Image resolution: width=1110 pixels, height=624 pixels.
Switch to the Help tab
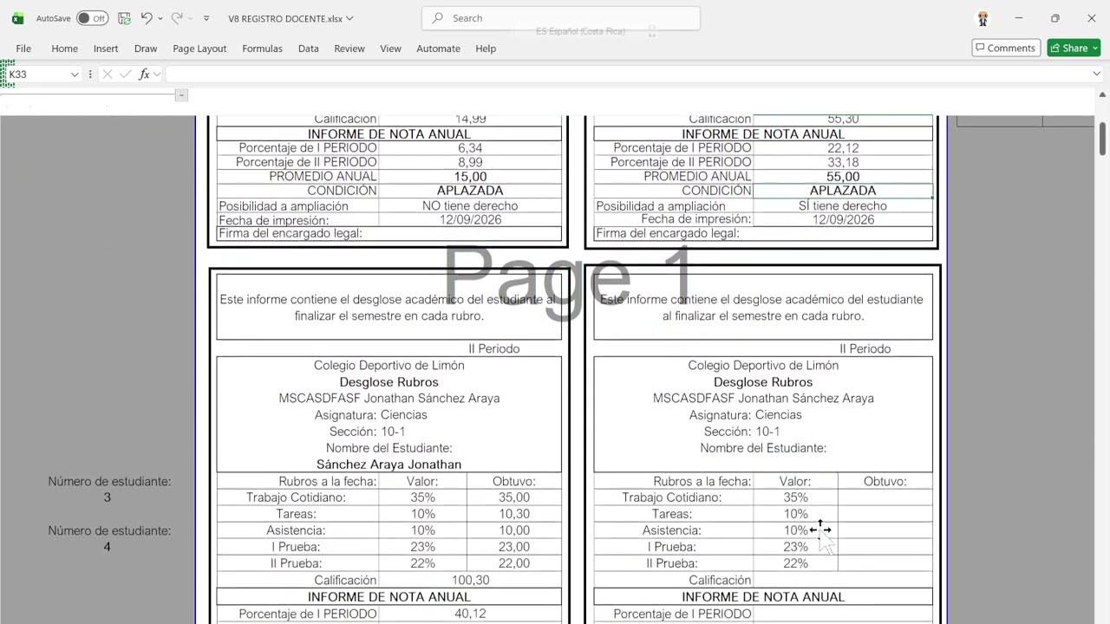tap(486, 49)
